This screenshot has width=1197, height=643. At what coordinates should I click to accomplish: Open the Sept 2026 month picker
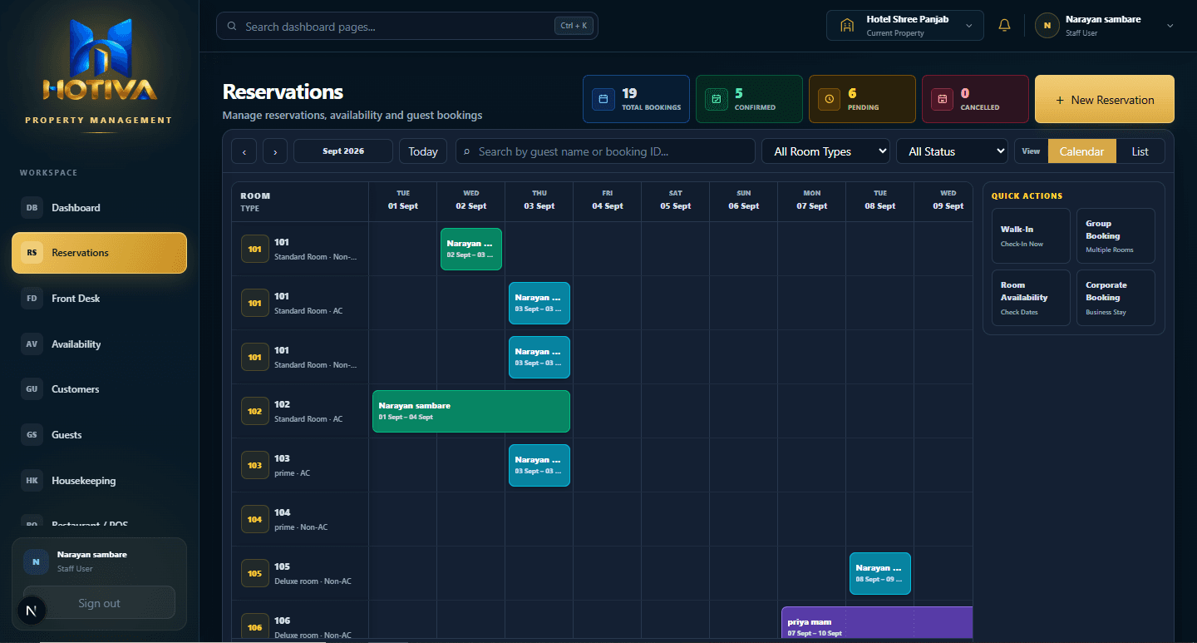[x=343, y=151]
